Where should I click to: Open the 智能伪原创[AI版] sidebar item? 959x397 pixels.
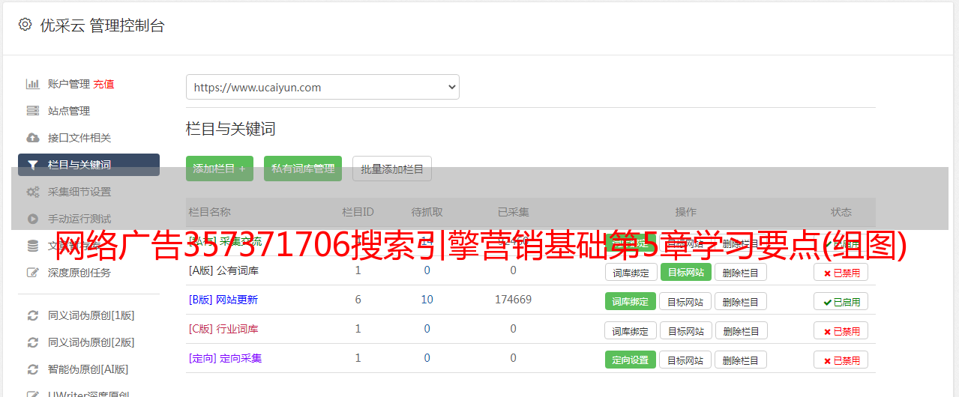coord(88,369)
